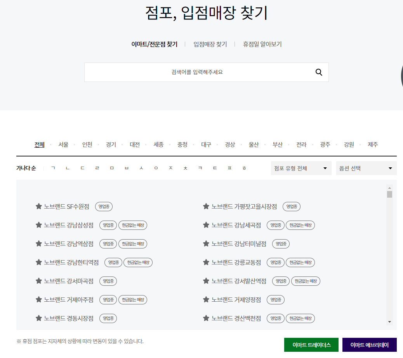Select 울산 region tab
Screen dimensions: 403x358
[x=254, y=145]
